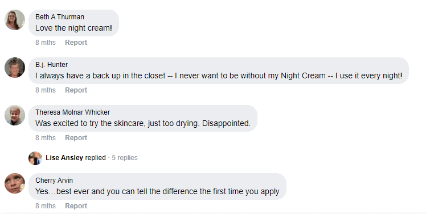426x214 pixels.
Task: Open Lise Ansley's small reply avatar
Action: click(35, 158)
